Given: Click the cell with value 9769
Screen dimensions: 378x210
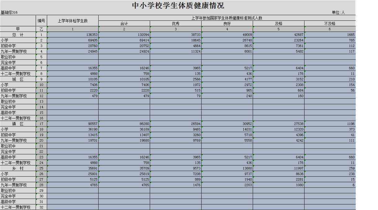Looking at the screenshot, I should tap(176, 140).
